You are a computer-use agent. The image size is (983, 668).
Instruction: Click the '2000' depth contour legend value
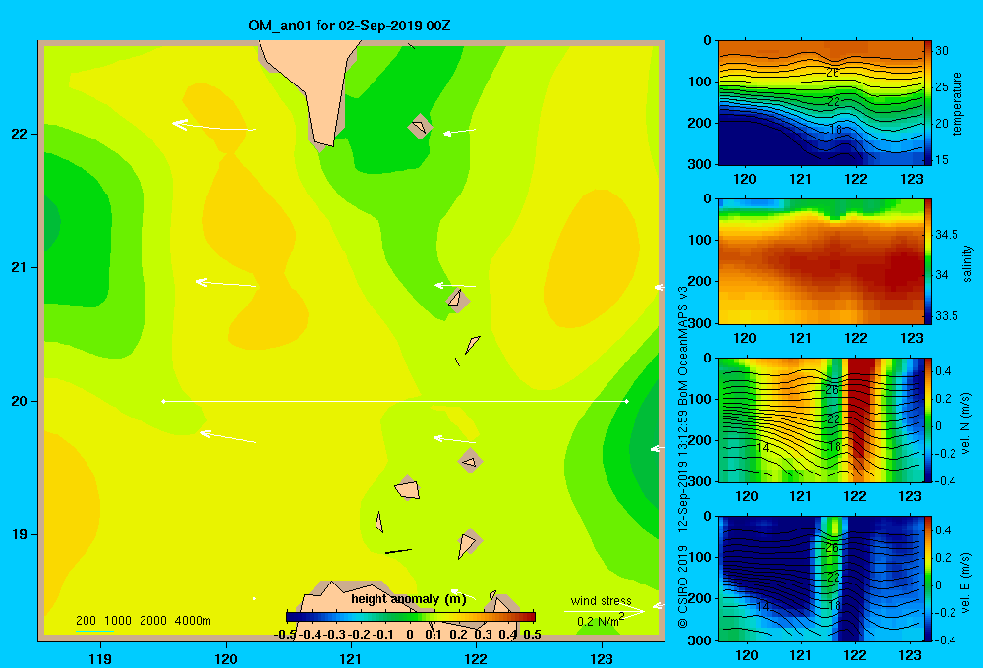pos(153,621)
